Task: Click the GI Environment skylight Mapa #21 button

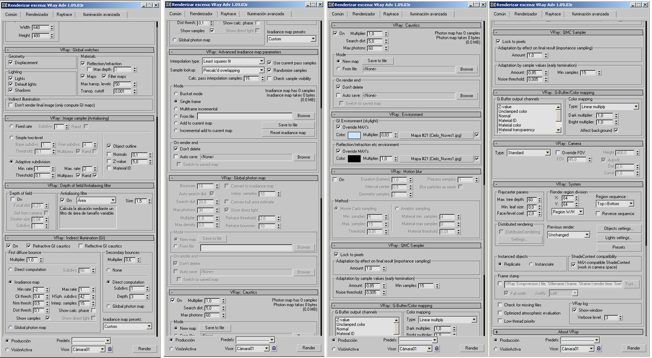Action: point(436,135)
